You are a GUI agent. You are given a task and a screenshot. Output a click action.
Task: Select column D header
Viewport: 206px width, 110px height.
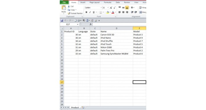coord(116,28)
